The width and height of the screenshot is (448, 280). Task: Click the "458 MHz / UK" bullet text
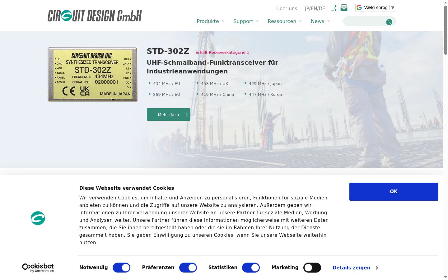point(215,83)
